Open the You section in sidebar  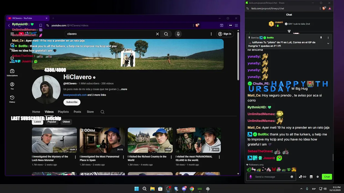pyautogui.click(x=12, y=86)
